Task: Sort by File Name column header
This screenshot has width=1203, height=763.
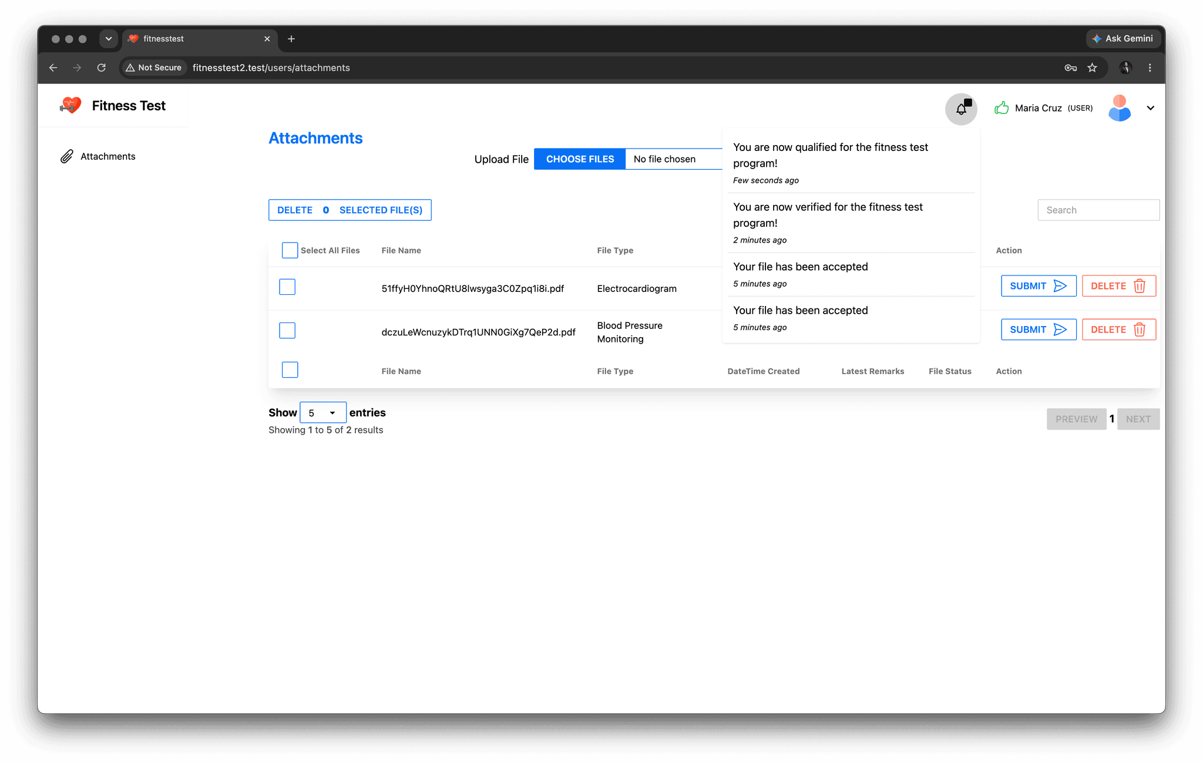Action: pos(401,250)
